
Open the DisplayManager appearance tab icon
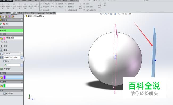pos(13,17)
